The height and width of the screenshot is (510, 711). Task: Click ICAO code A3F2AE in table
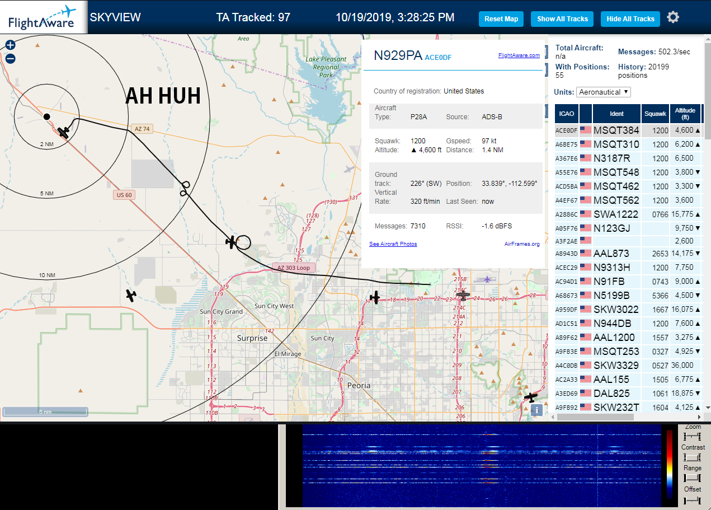566,241
